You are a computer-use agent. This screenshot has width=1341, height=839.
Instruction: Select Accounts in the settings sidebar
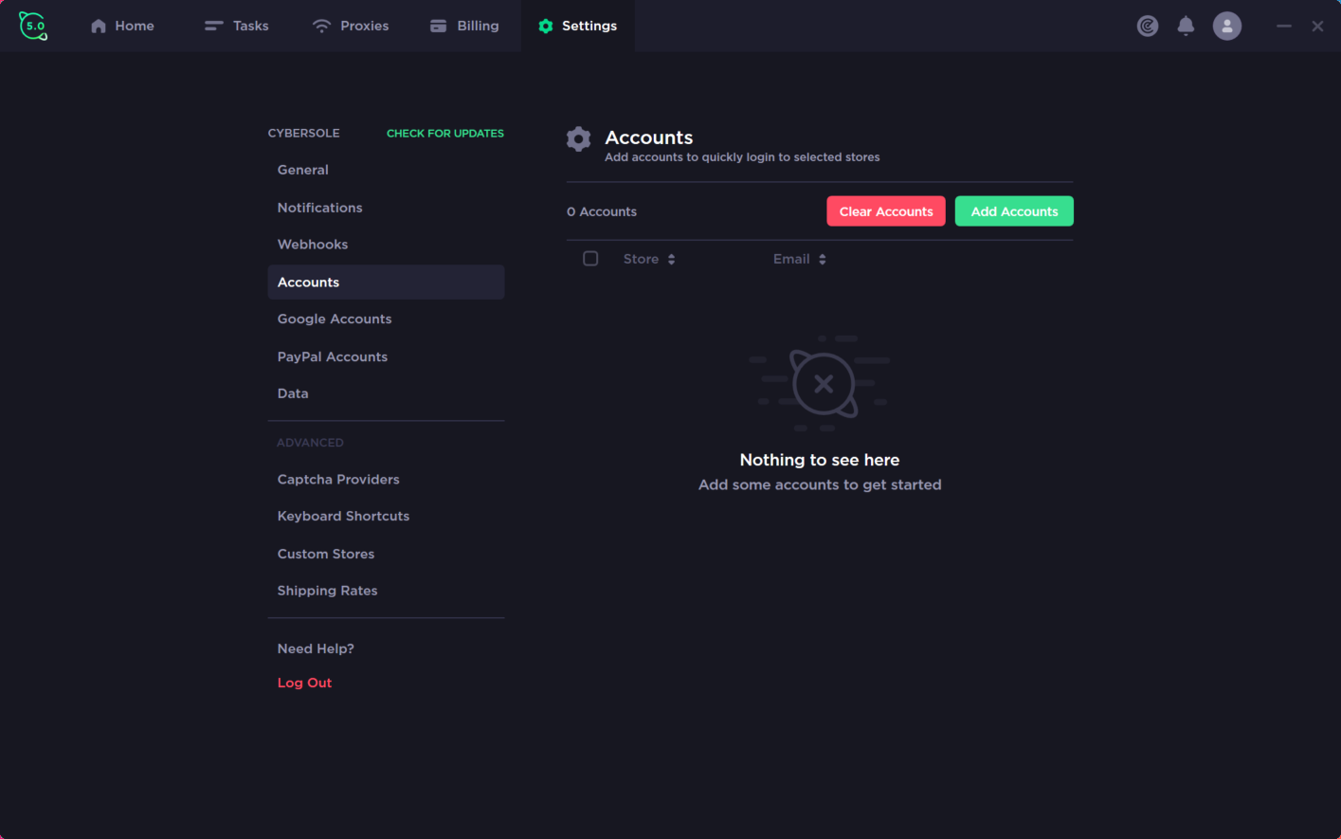(x=386, y=283)
